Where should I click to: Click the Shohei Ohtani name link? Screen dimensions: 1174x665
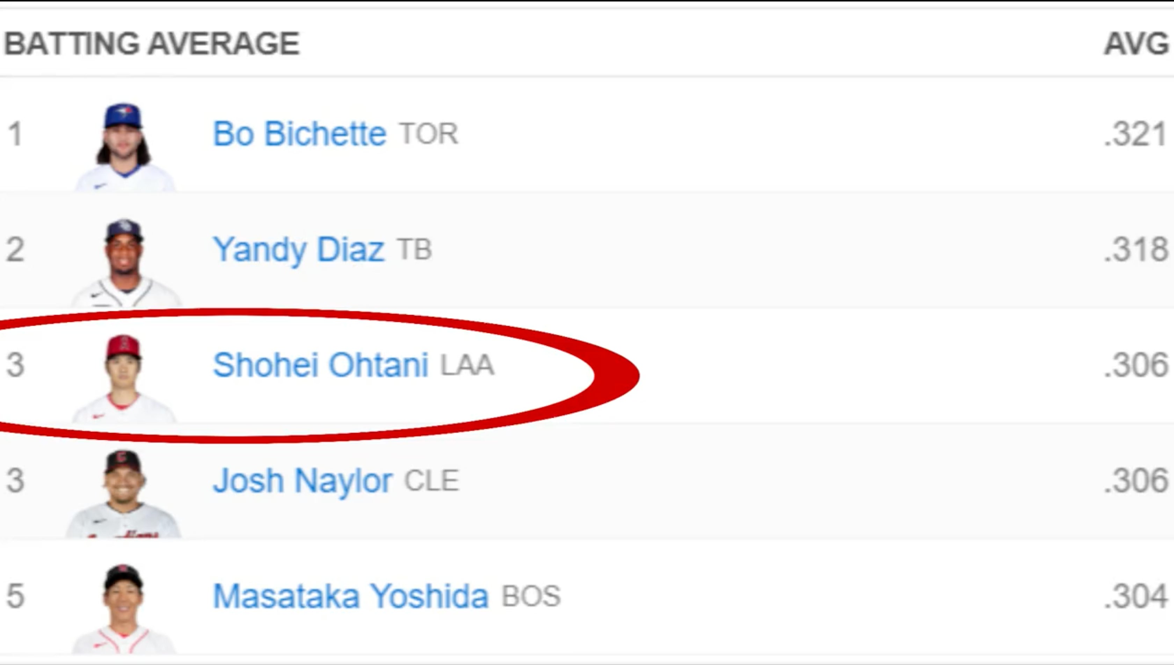click(x=321, y=365)
